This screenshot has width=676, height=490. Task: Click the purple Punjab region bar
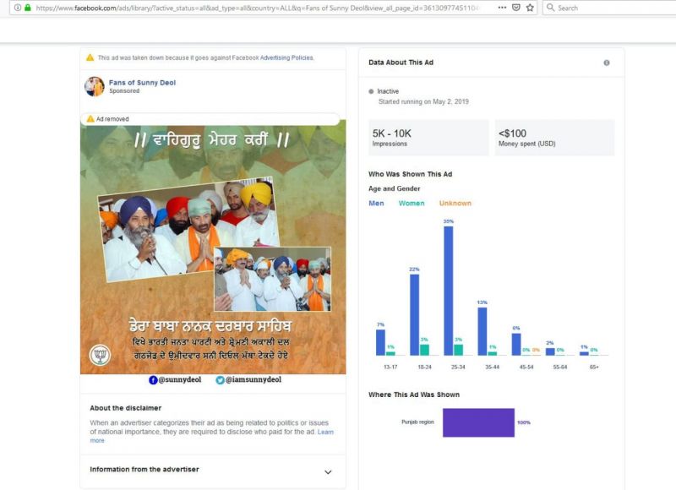click(x=477, y=422)
